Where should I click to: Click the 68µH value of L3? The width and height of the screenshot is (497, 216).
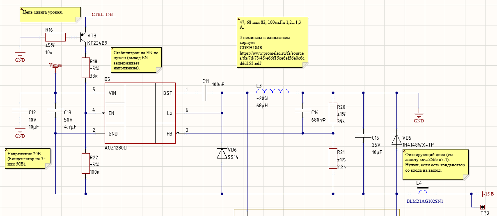tap(262, 106)
